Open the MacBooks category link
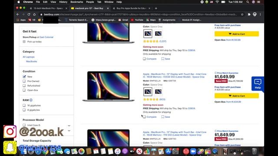The width and height of the screenshot is (278, 156). tap(32, 62)
